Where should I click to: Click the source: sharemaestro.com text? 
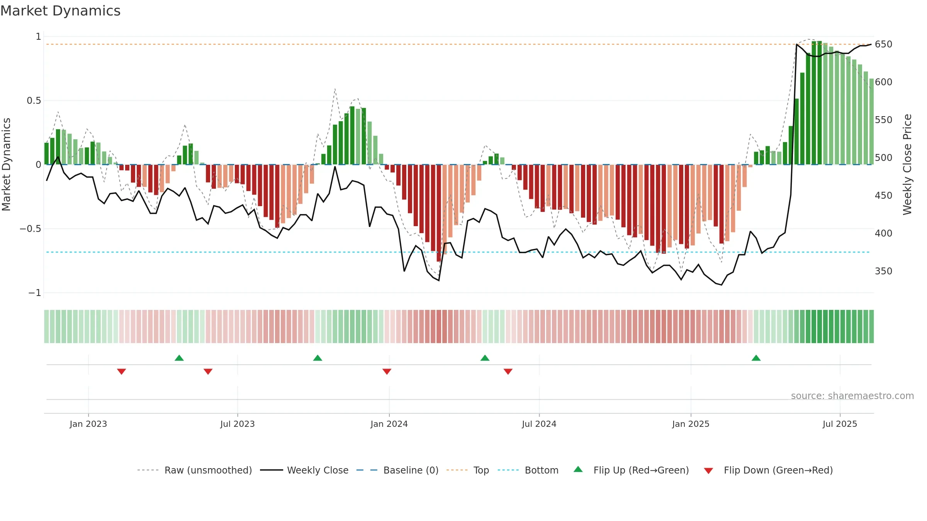pyautogui.click(x=852, y=396)
